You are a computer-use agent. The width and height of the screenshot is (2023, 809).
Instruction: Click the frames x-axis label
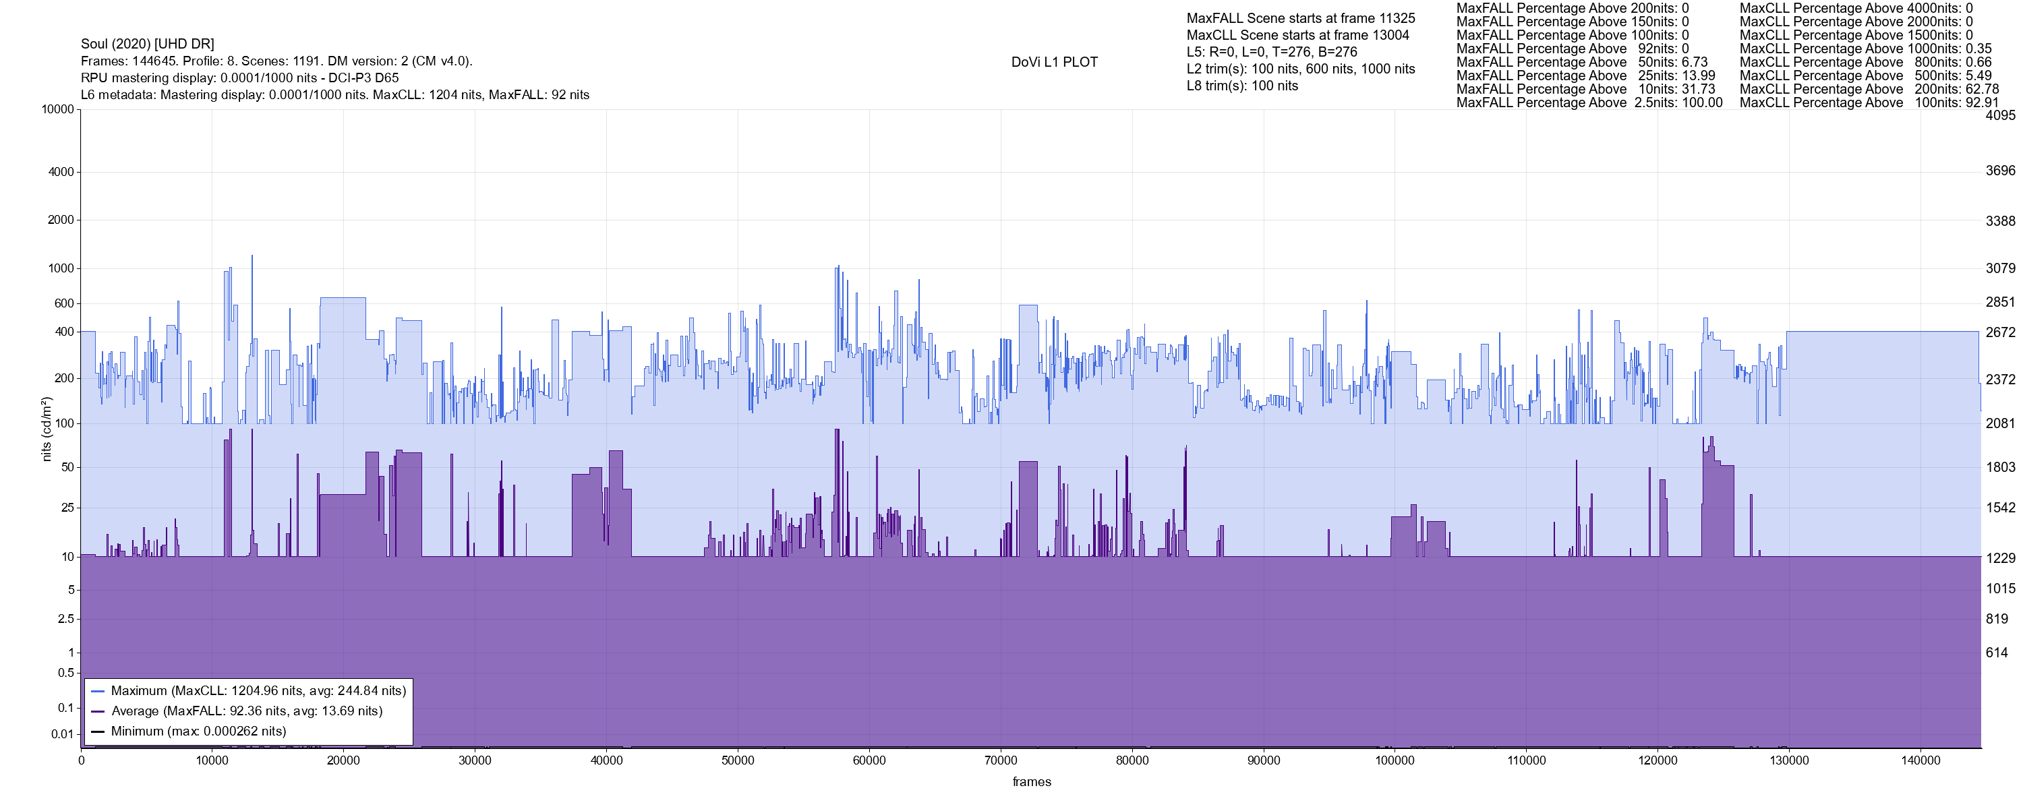(x=1031, y=782)
